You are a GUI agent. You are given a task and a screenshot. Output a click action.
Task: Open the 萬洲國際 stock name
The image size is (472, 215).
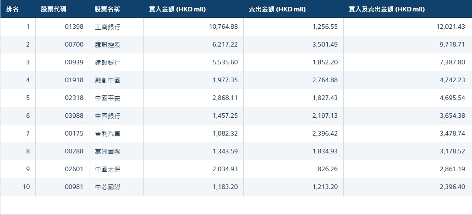click(x=108, y=152)
